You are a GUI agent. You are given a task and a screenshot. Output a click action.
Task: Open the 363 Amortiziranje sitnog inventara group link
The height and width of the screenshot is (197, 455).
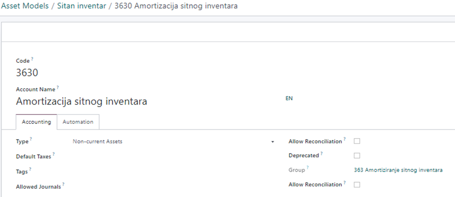point(398,170)
